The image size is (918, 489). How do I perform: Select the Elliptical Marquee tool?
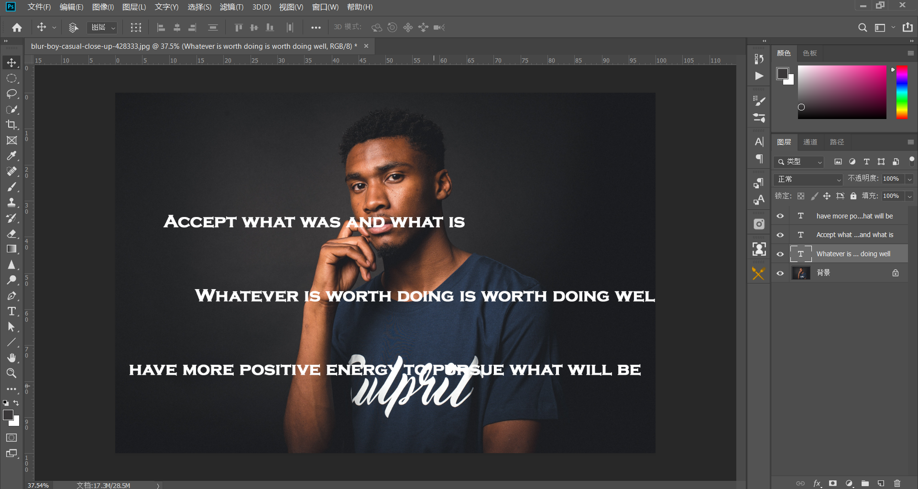(11, 78)
